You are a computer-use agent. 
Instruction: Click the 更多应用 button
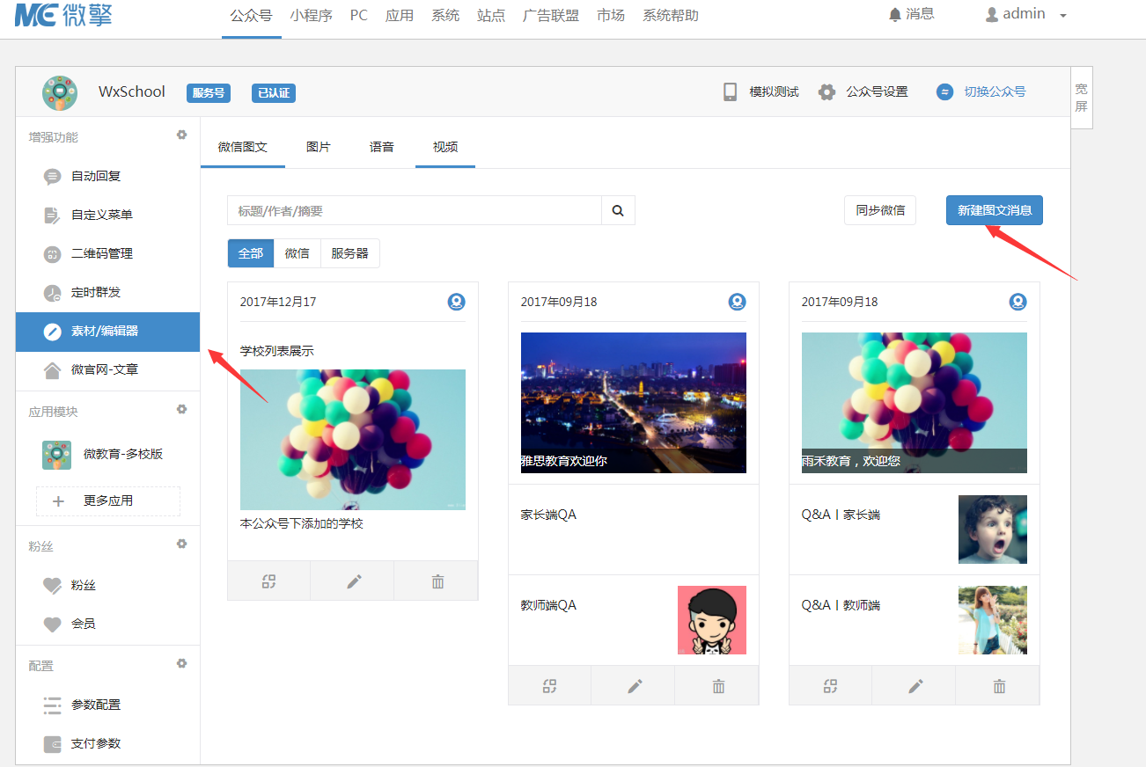[x=108, y=500]
